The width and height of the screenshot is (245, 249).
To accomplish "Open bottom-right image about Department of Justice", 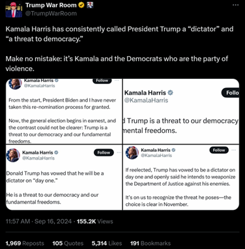I will (x=181, y=177).
